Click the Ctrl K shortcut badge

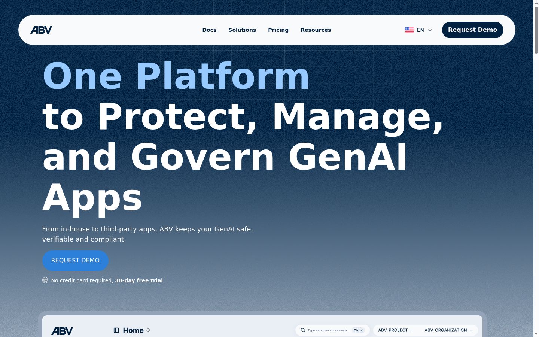[358, 330]
